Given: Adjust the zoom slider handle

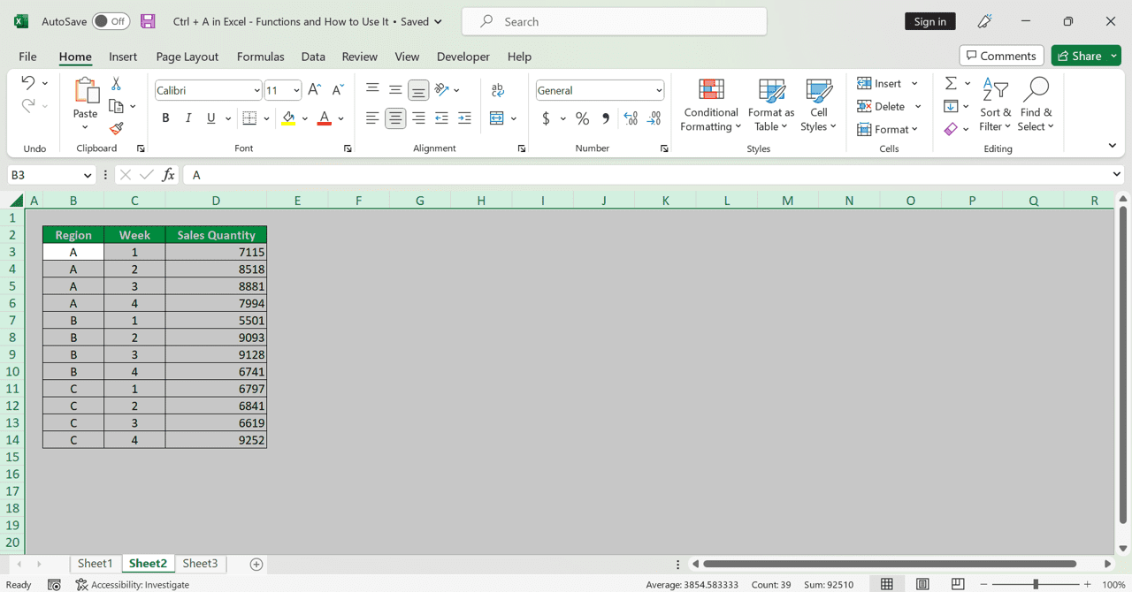Looking at the screenshot, I should point(1036,585).
